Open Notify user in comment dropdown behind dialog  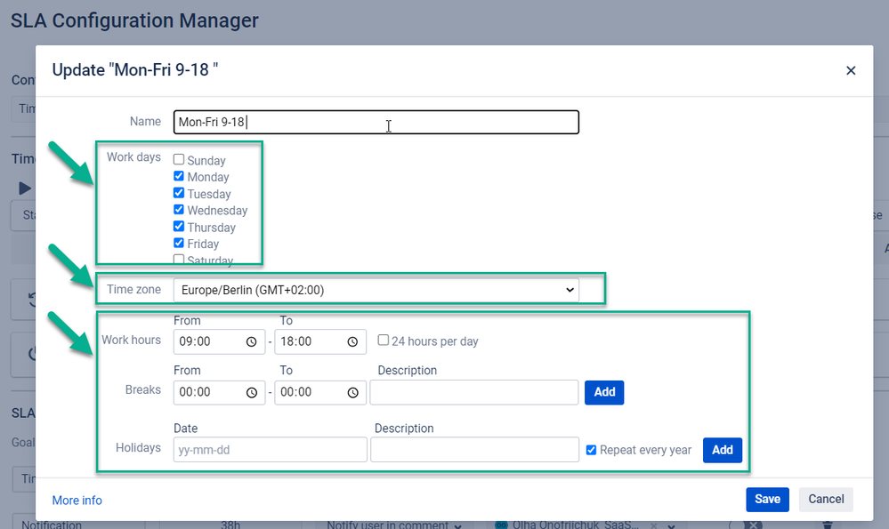[x=394, y=525]
